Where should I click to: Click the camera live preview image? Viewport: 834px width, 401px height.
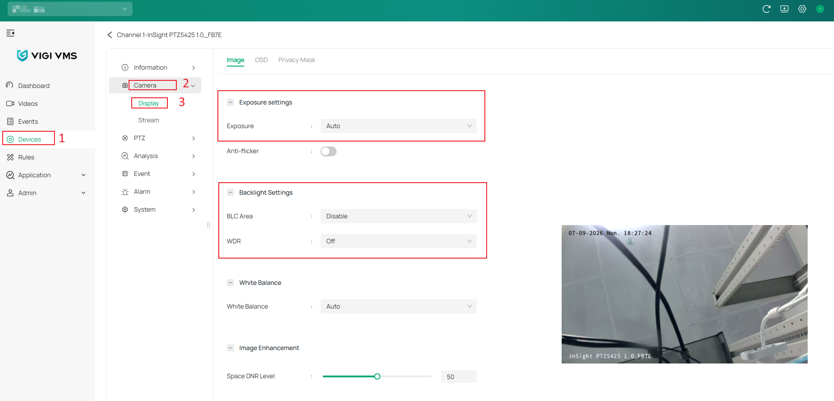click(684, 294)
